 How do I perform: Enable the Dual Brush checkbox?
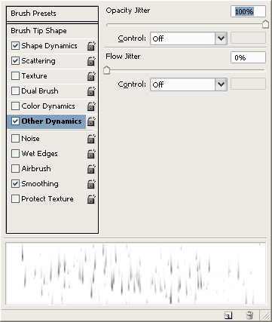15,91
